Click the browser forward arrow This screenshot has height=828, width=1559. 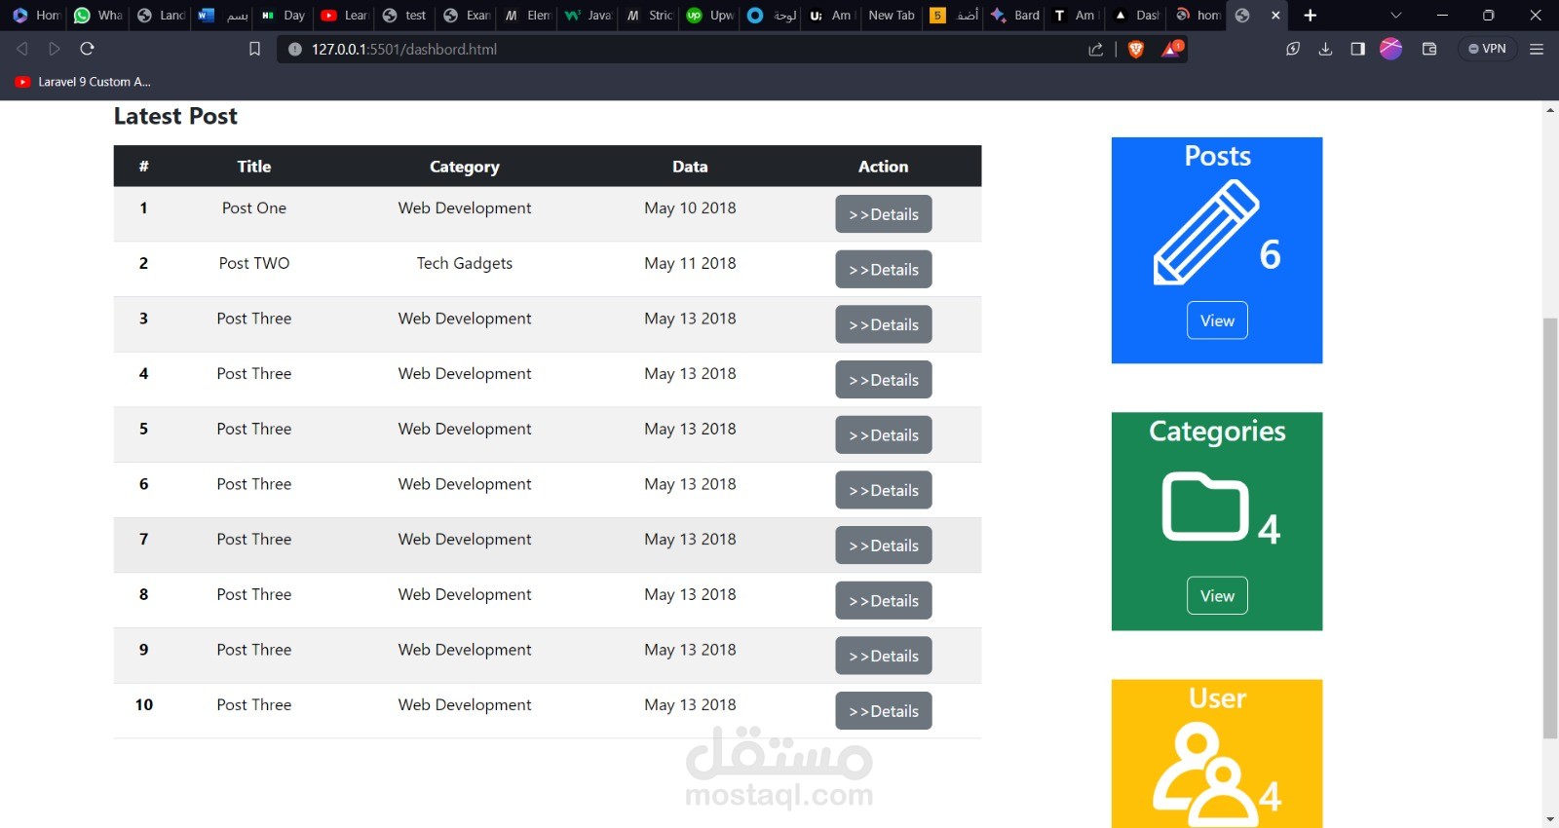(55, 49)
